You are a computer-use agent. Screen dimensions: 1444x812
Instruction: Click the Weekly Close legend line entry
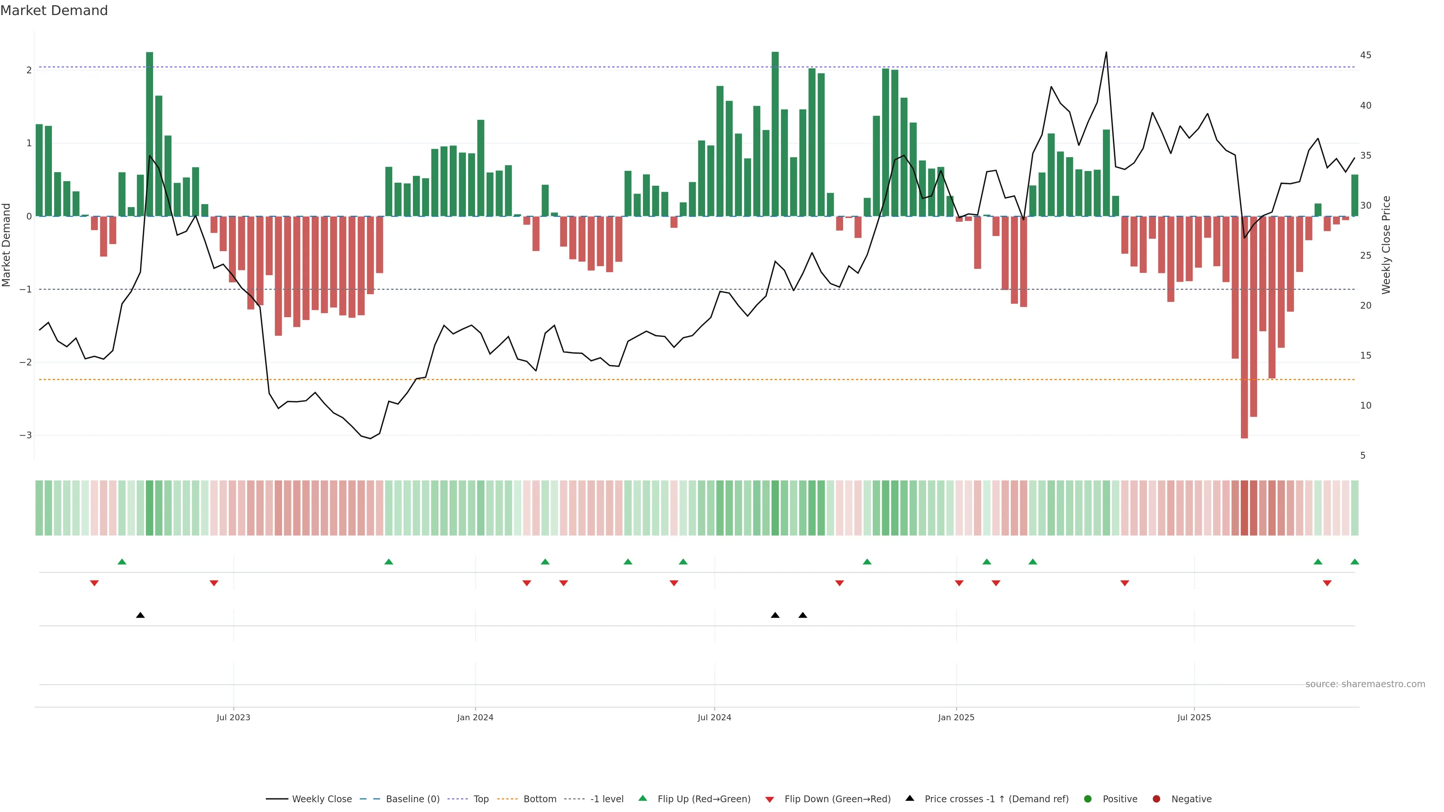pyautogui.click(x=309, y=799)
